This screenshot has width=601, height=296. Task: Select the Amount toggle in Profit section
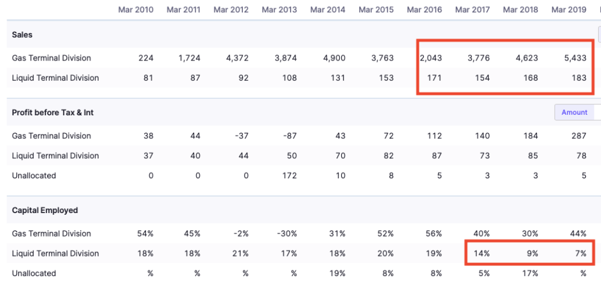tap(574, 112)
